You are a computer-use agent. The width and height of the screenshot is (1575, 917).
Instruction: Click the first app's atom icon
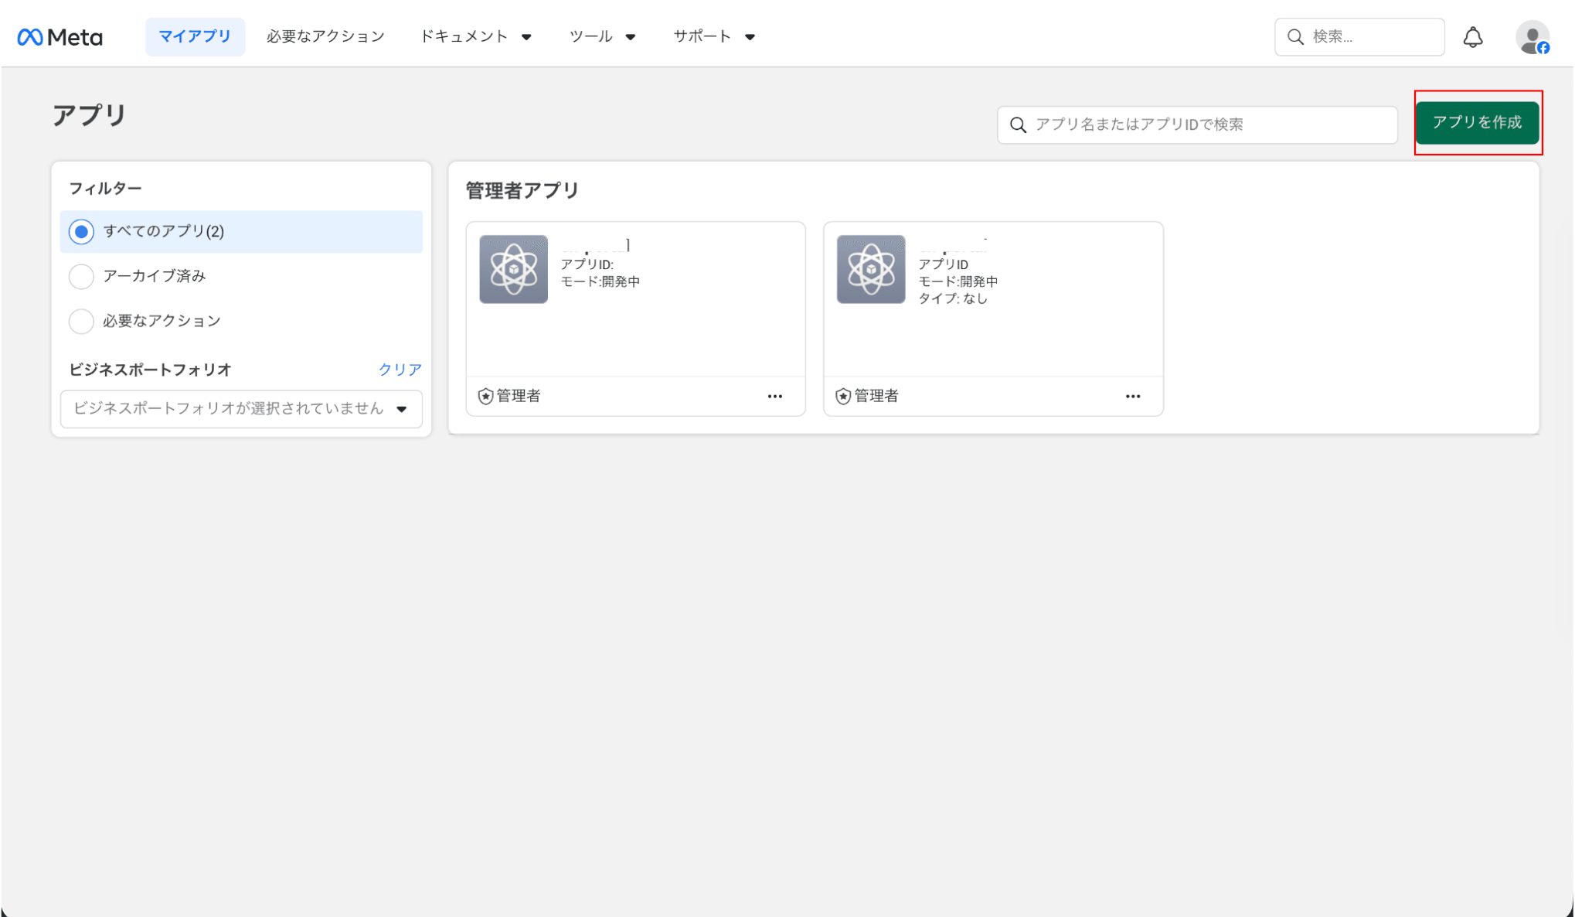[x=513, y=269]
